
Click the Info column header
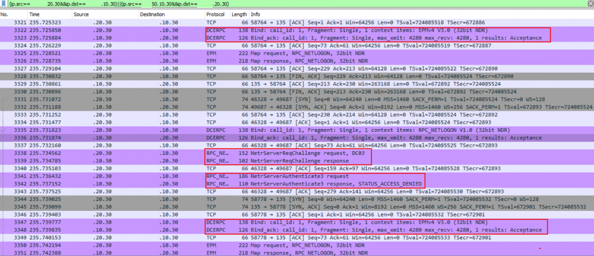coord(421,14)
